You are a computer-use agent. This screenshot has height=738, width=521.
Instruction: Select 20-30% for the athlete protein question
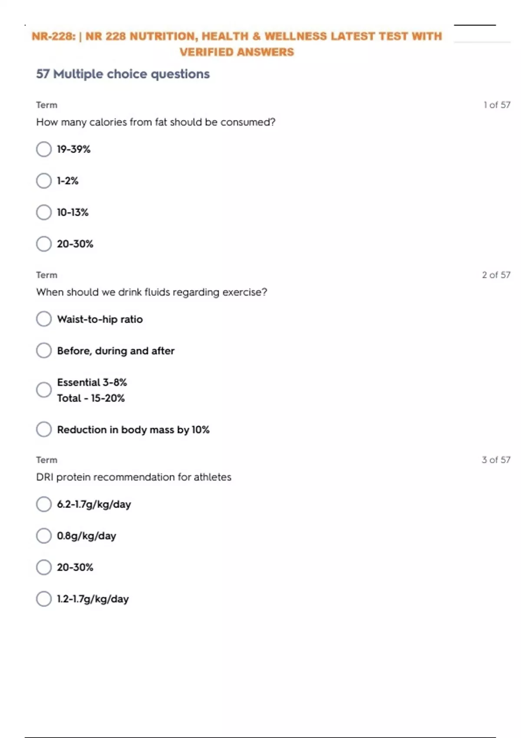[44, 567]
